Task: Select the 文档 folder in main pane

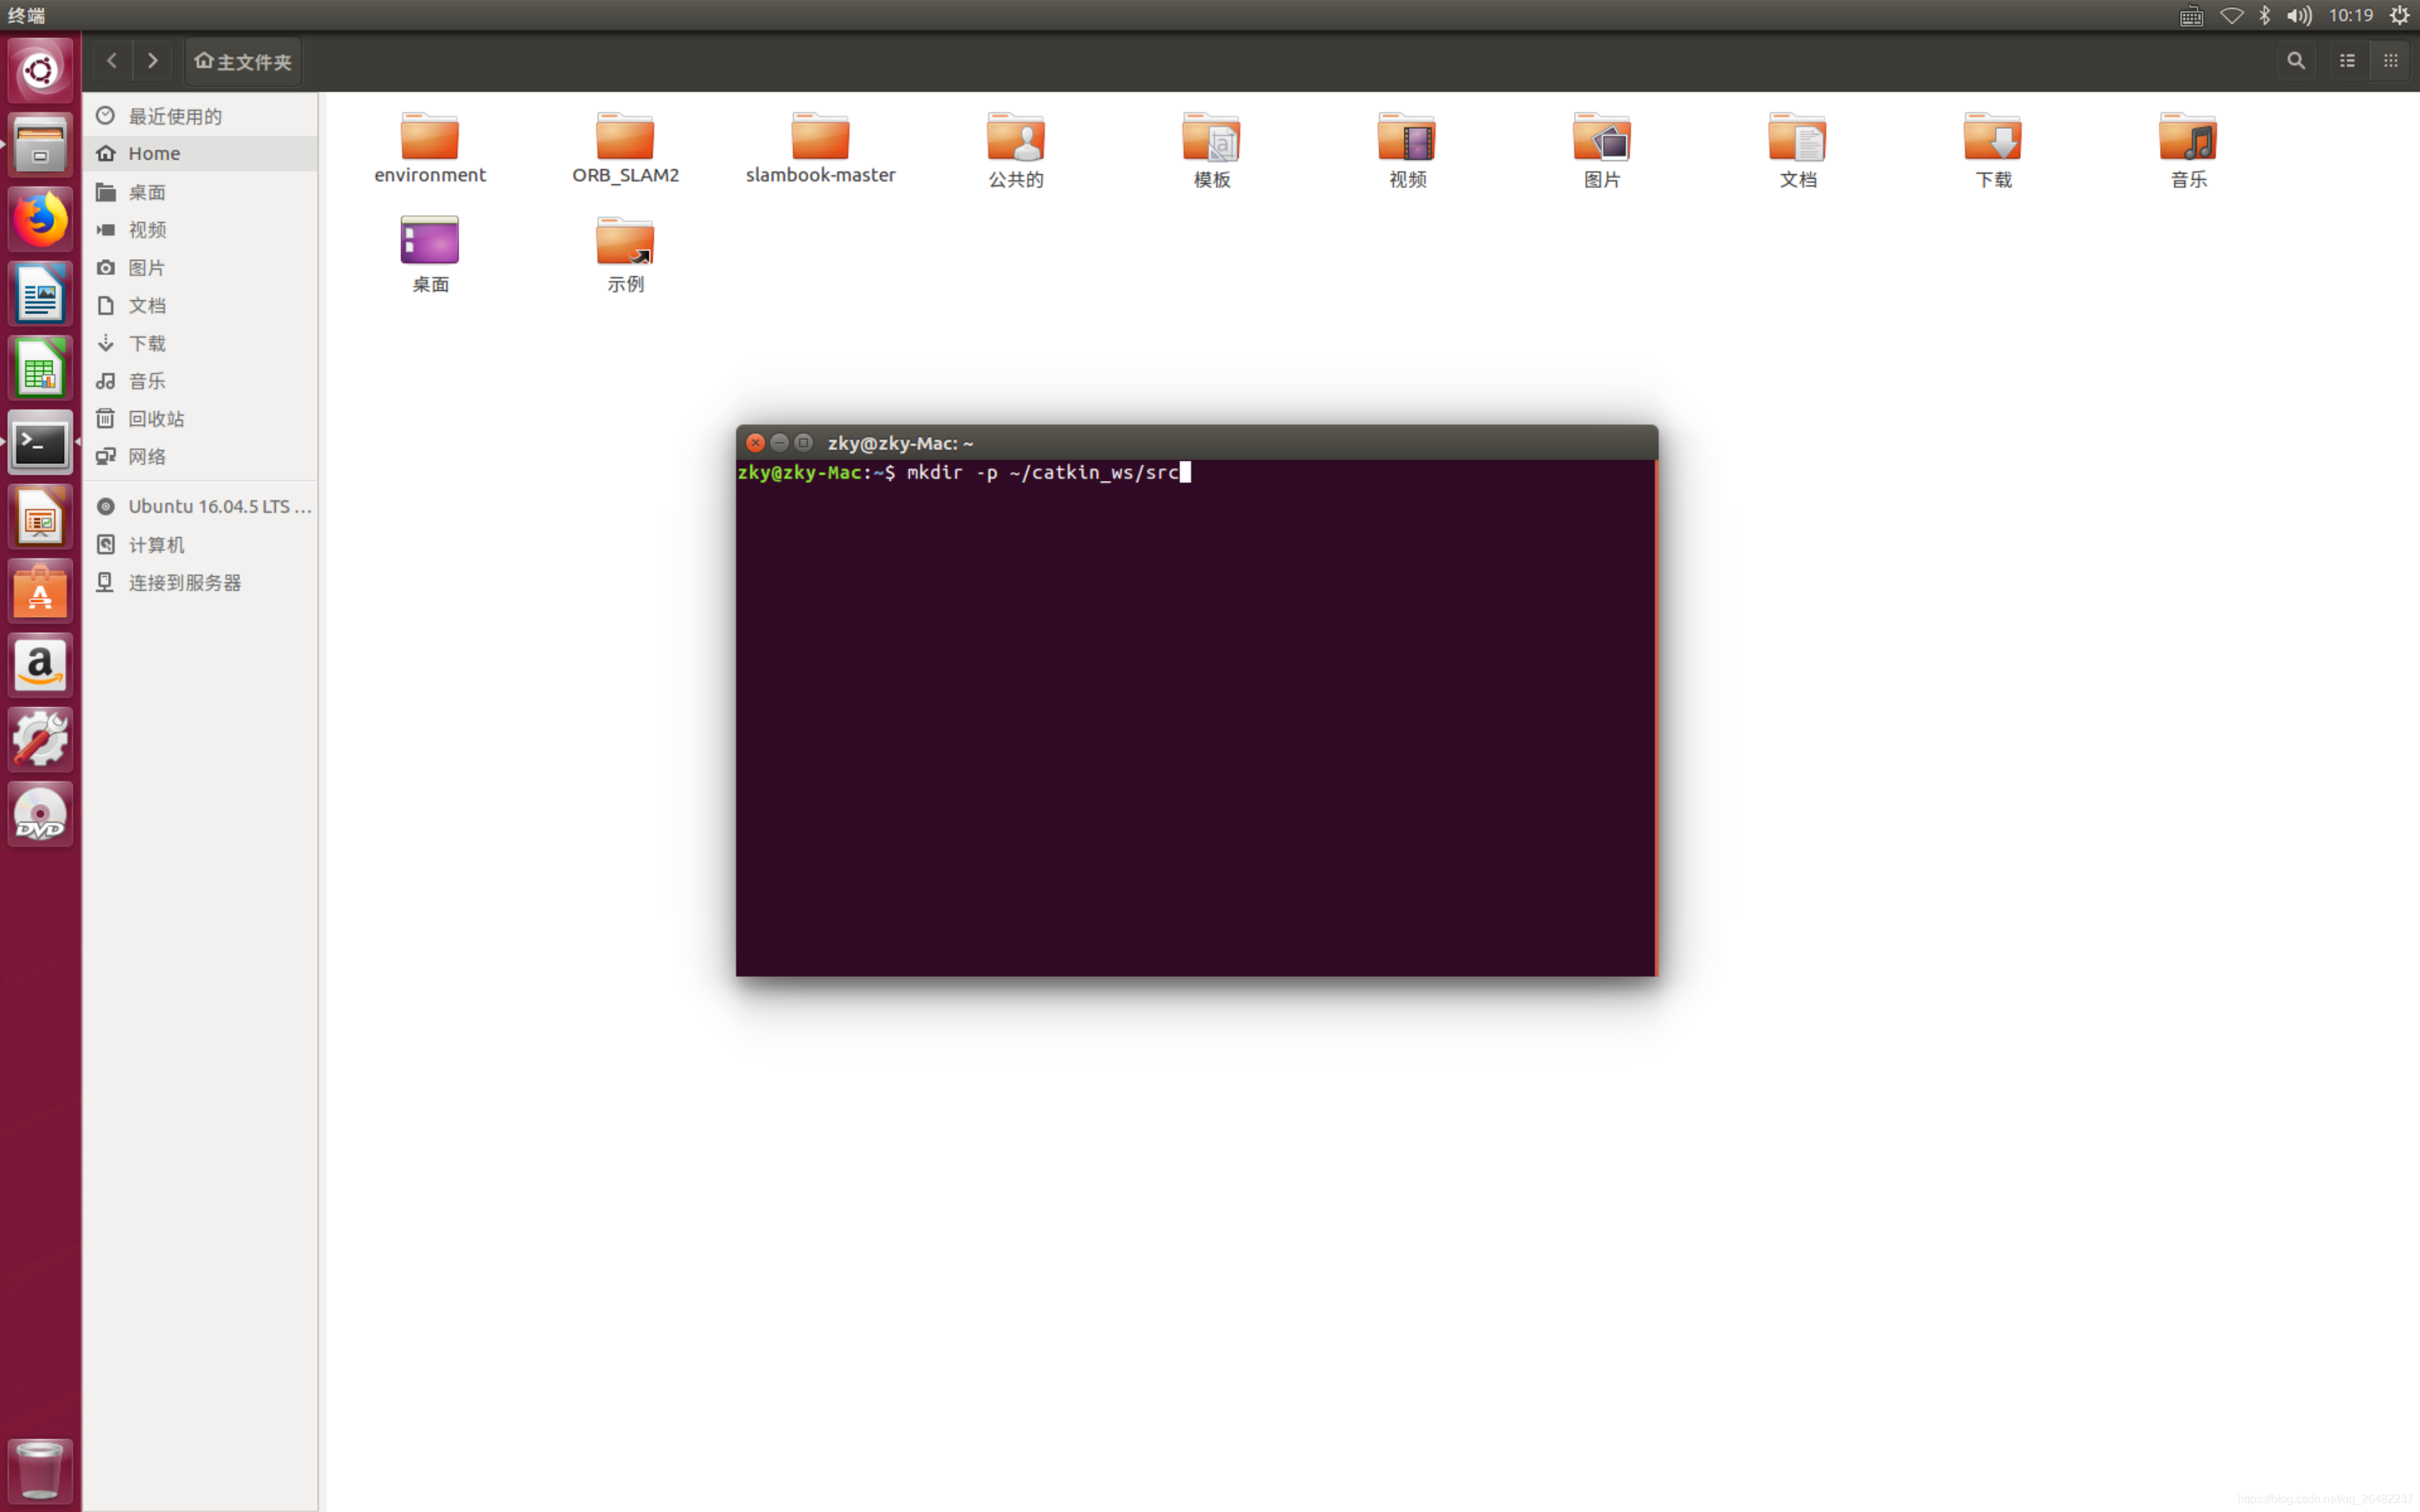Action: [1797, 150]
